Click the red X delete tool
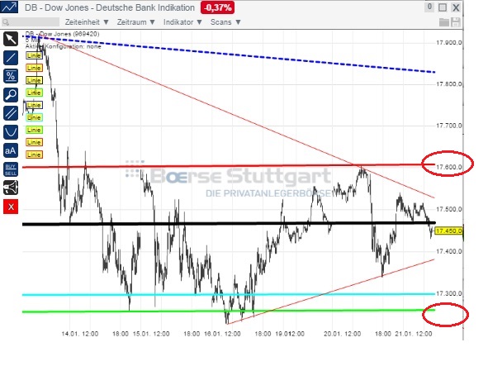The width and height of the screenshot is (488, 366). point(11,207)
